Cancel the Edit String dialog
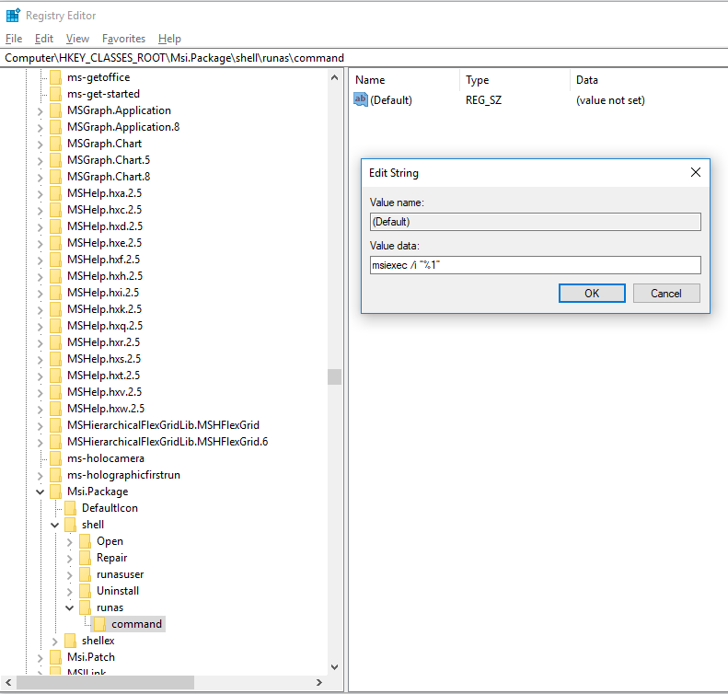Viewport: 728px width, 694px height. tap(666, 293)
